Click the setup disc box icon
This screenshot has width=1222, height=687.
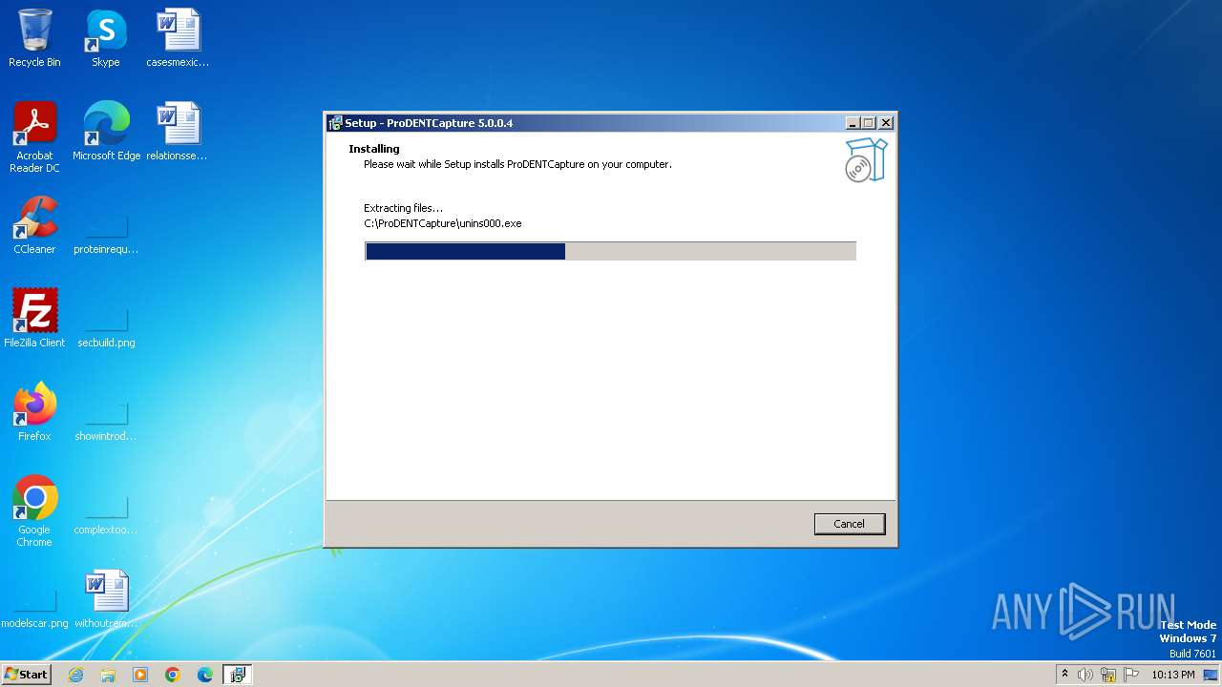[866, 160]
